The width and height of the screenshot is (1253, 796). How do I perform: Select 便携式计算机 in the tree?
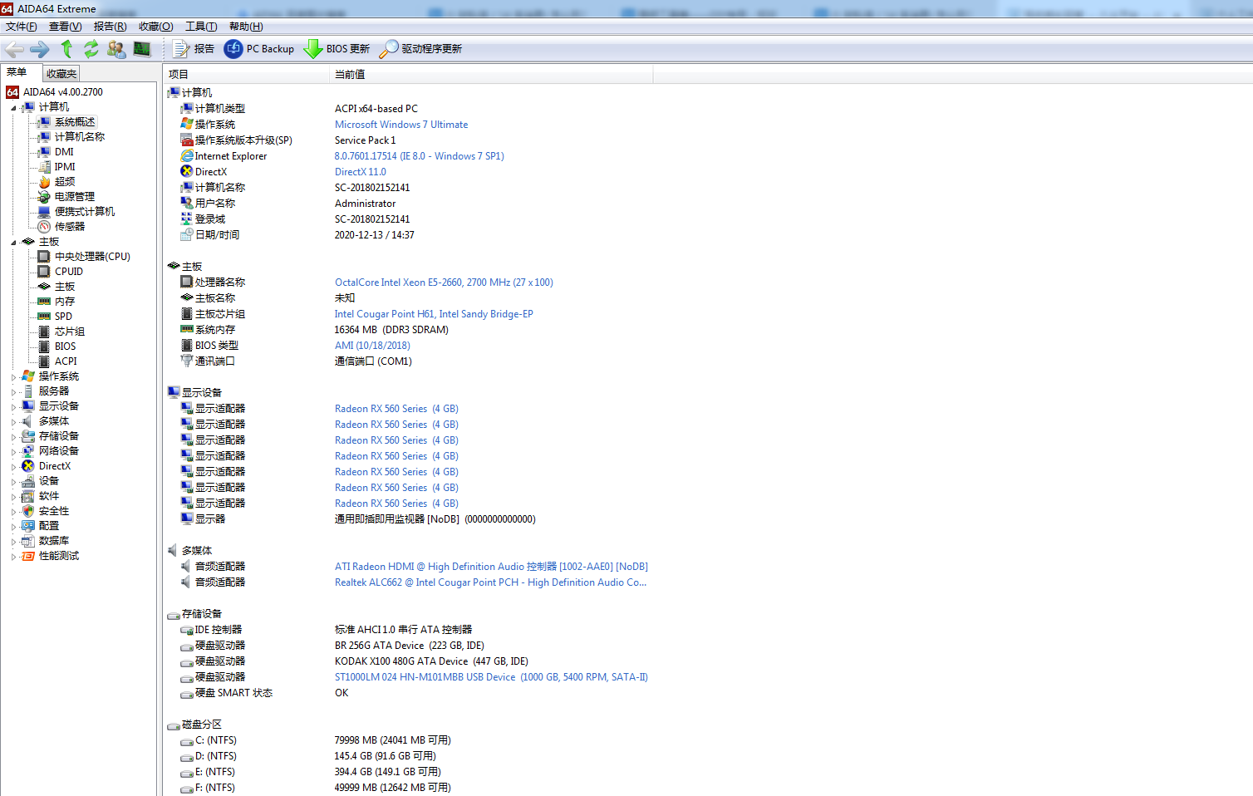coord(85,212)
